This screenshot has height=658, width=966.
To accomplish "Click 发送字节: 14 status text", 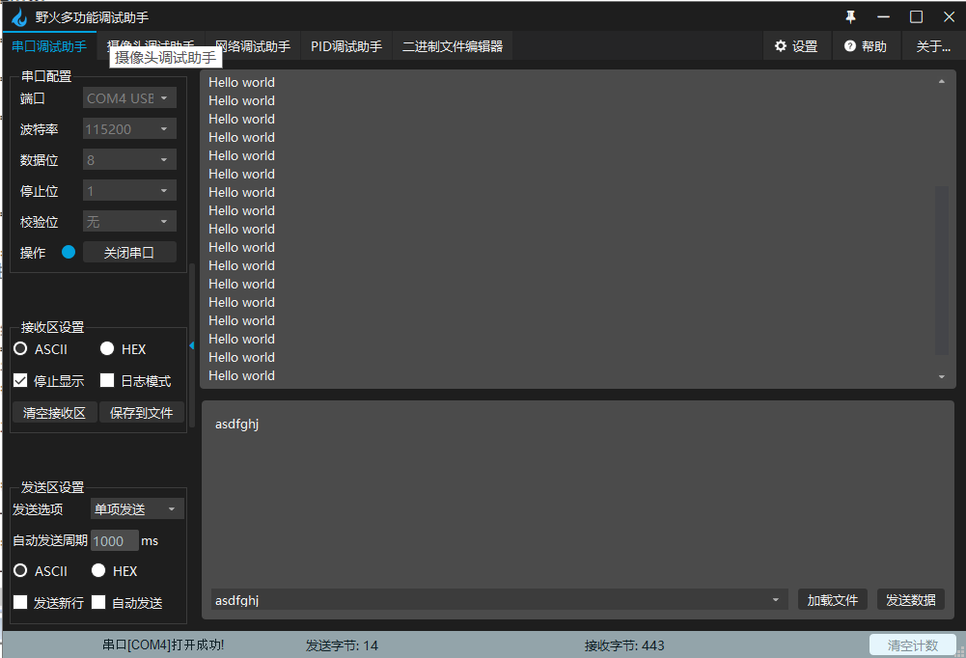I will click(x=342, y=645).
